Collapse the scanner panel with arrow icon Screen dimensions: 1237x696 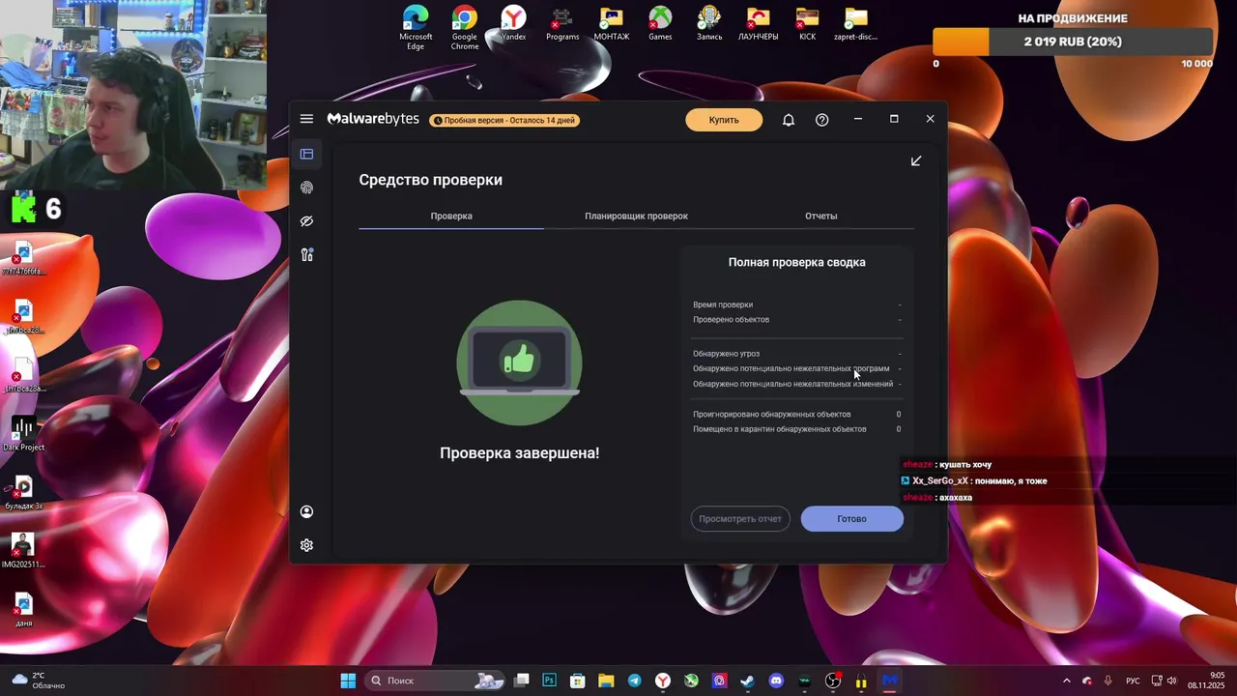[x=916, y=160]
